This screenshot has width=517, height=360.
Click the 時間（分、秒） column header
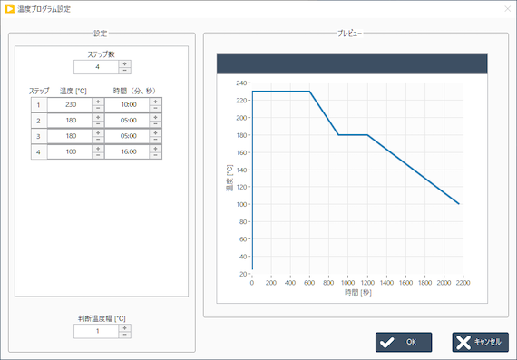pyautogui.click(x=134, y=91)
